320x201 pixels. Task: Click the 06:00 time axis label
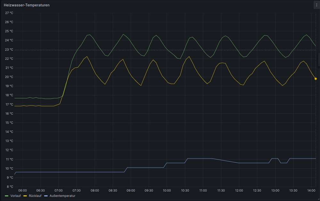[22, 190]
